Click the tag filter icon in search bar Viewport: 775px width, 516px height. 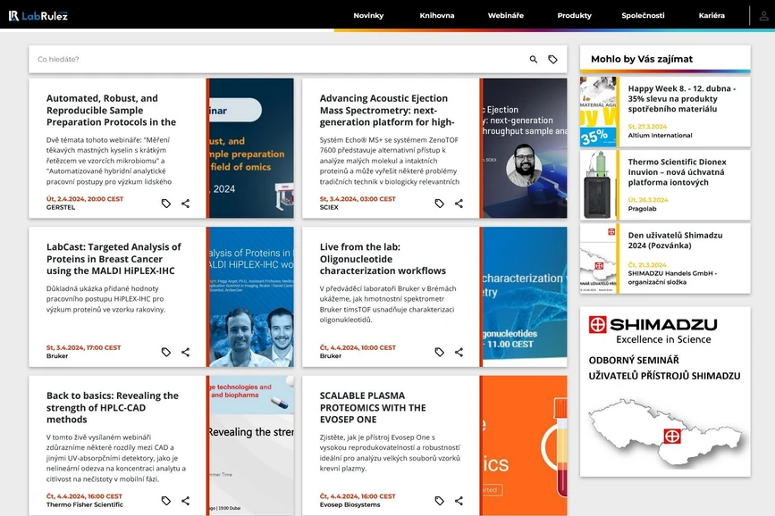(x=552, y=59)
